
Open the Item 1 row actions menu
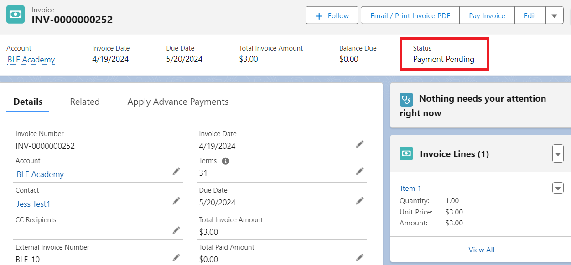(558, 188)
